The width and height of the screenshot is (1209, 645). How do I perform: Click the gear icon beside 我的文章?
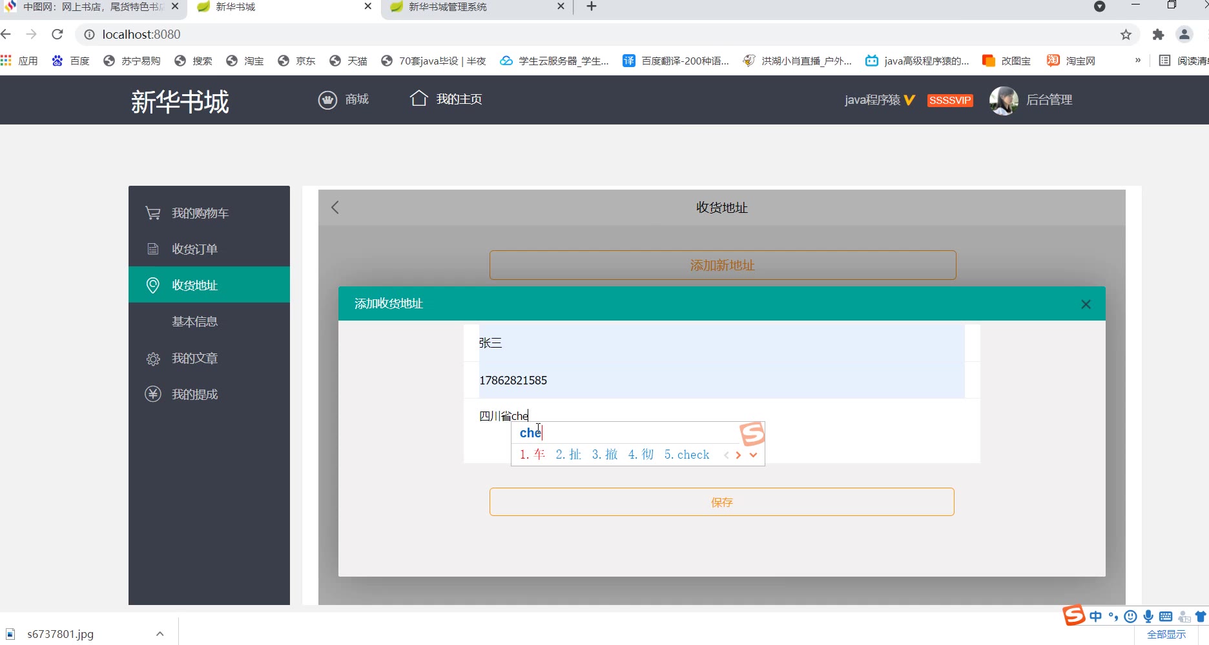152,359
